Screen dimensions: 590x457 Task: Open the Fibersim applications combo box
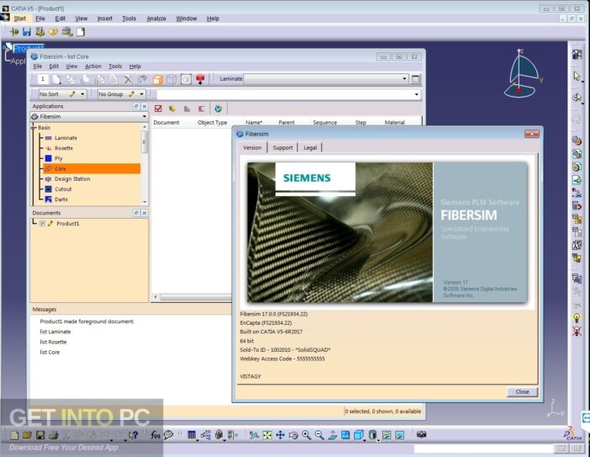(89, 116)
